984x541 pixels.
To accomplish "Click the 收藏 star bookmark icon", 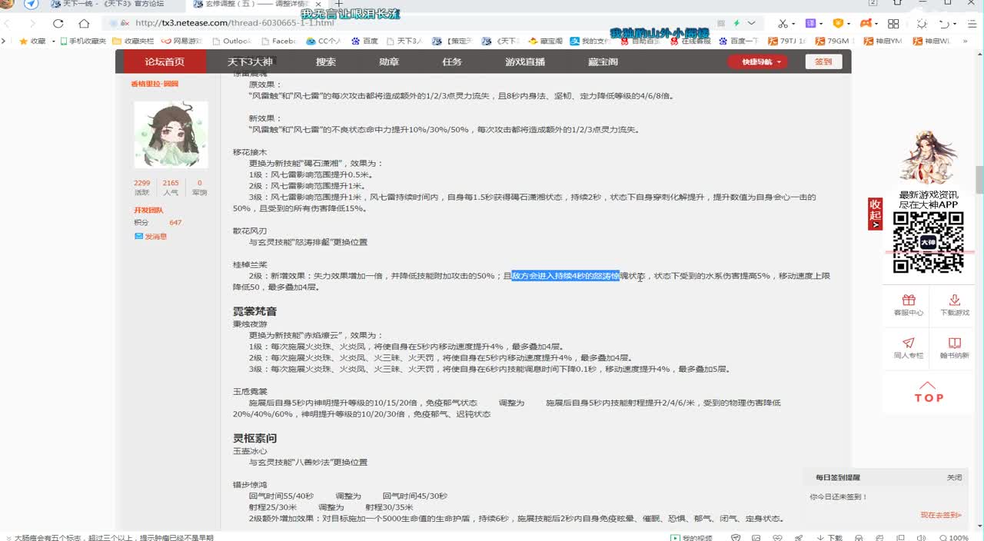I will pos(24,41).
